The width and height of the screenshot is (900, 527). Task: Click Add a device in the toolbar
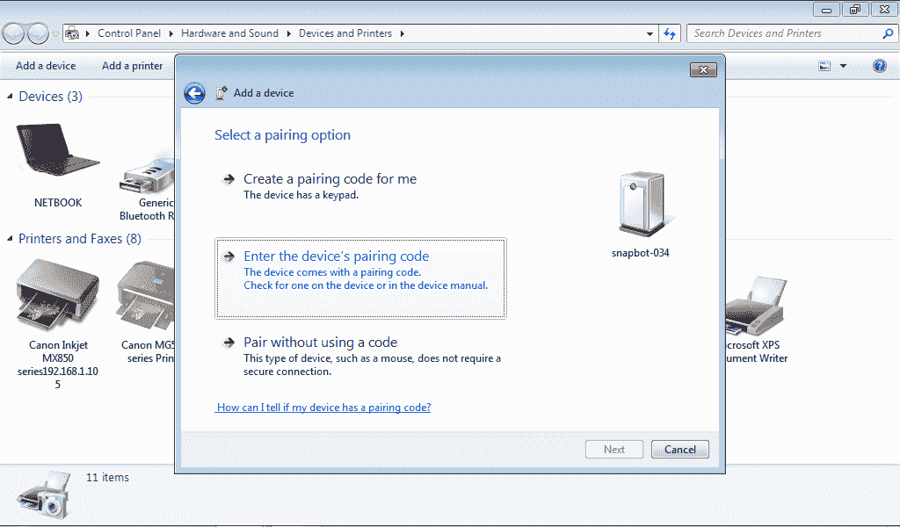tap(46, 66)
